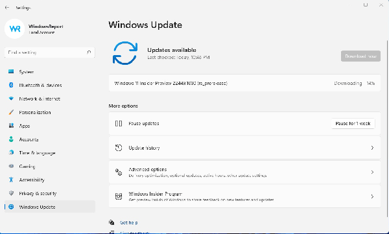Click the large blue update refresh icon
The image size is (389, 234).
pos(124,53)
